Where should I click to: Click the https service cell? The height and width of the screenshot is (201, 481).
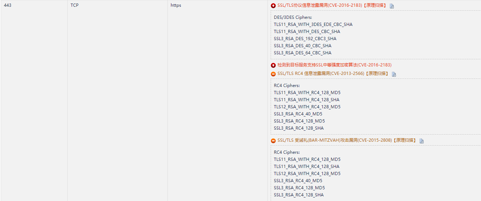(176, 5)
